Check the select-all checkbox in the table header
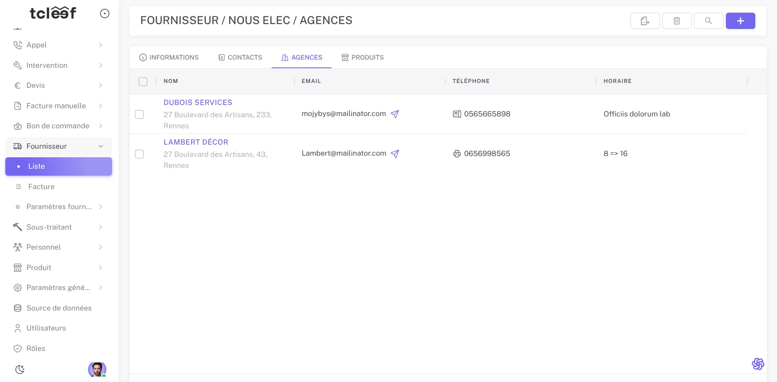777x382 pixels. point(143,82)
